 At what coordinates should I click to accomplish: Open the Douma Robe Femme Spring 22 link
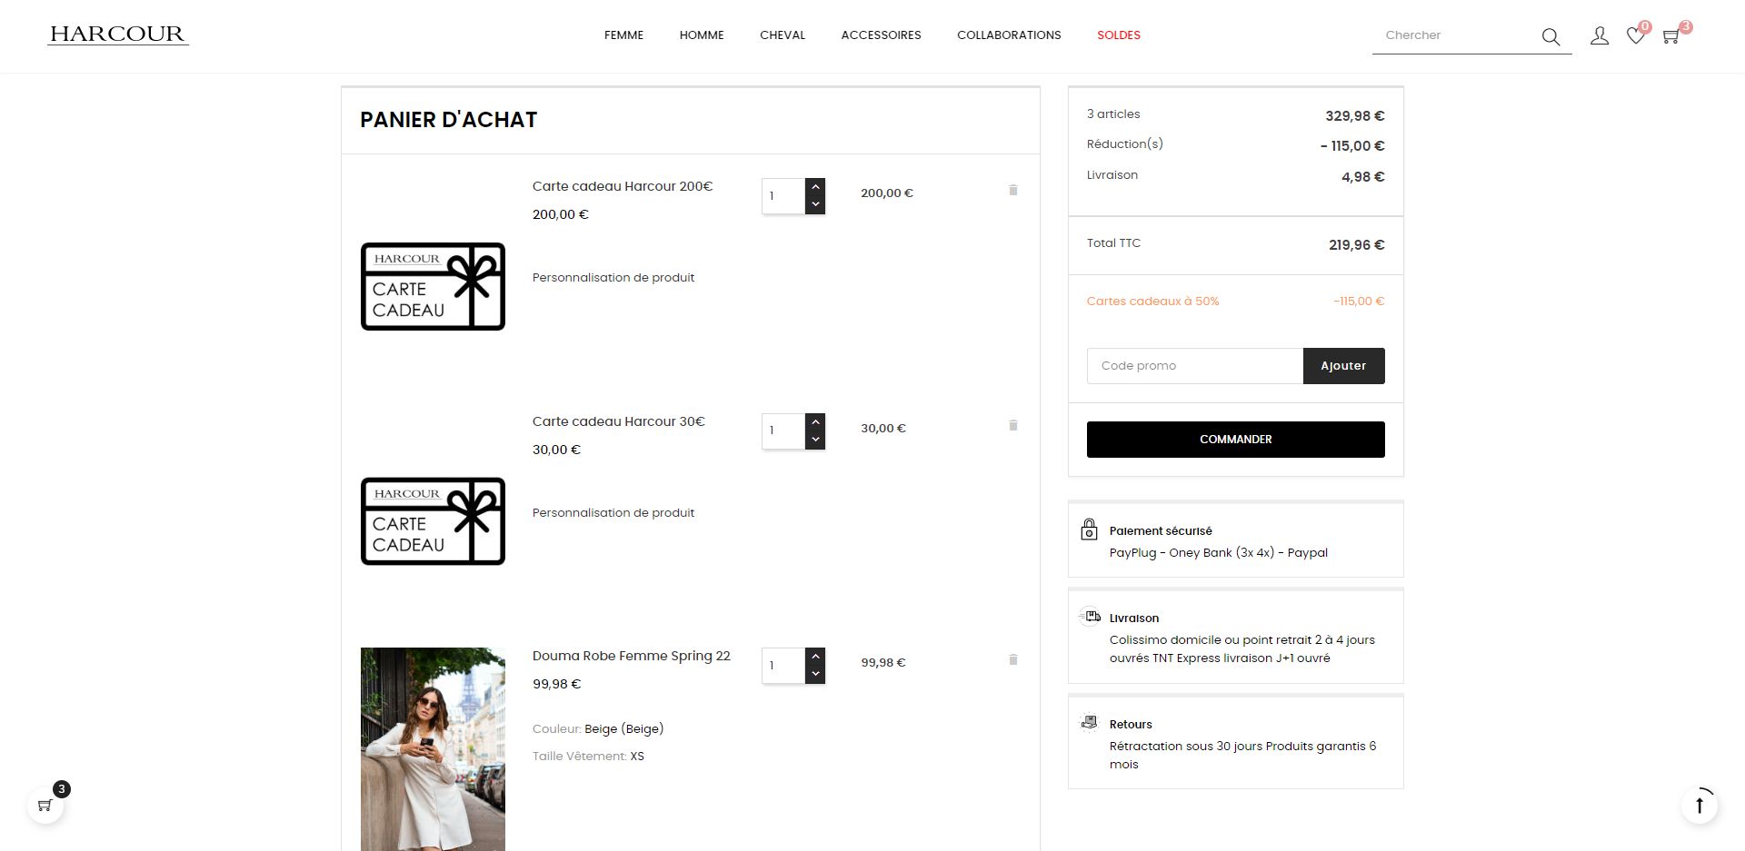632,656
